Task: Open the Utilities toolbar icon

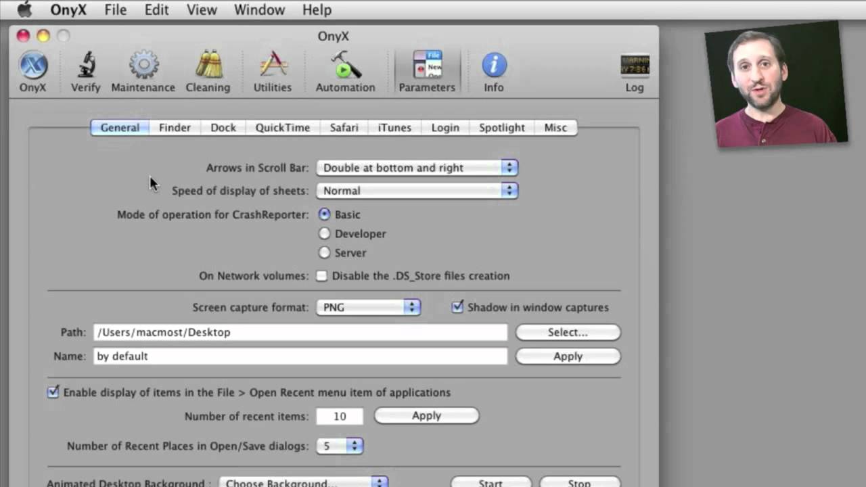Action: (x=273, y=72)
